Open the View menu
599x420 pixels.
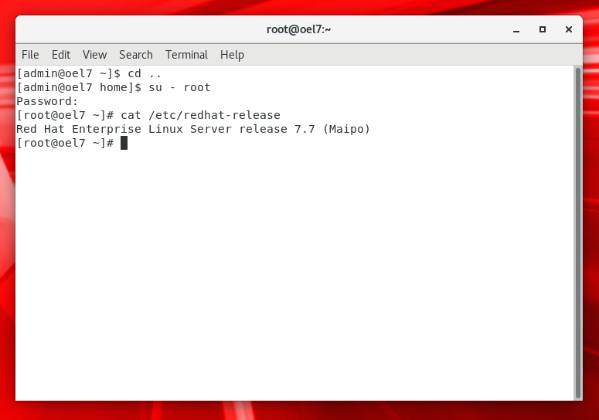click(x=95, y=55)
